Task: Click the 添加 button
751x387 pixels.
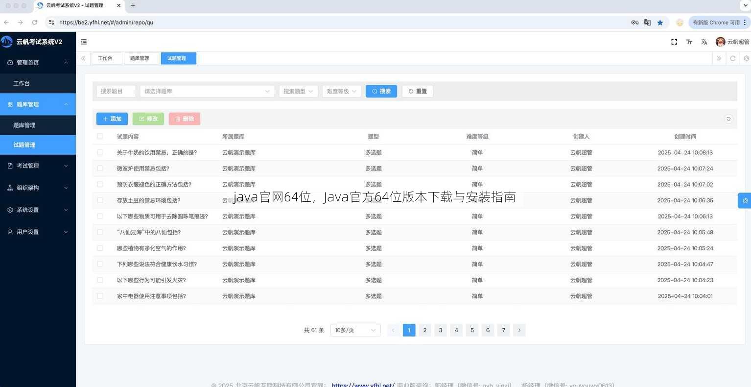Action: point(112,119)
